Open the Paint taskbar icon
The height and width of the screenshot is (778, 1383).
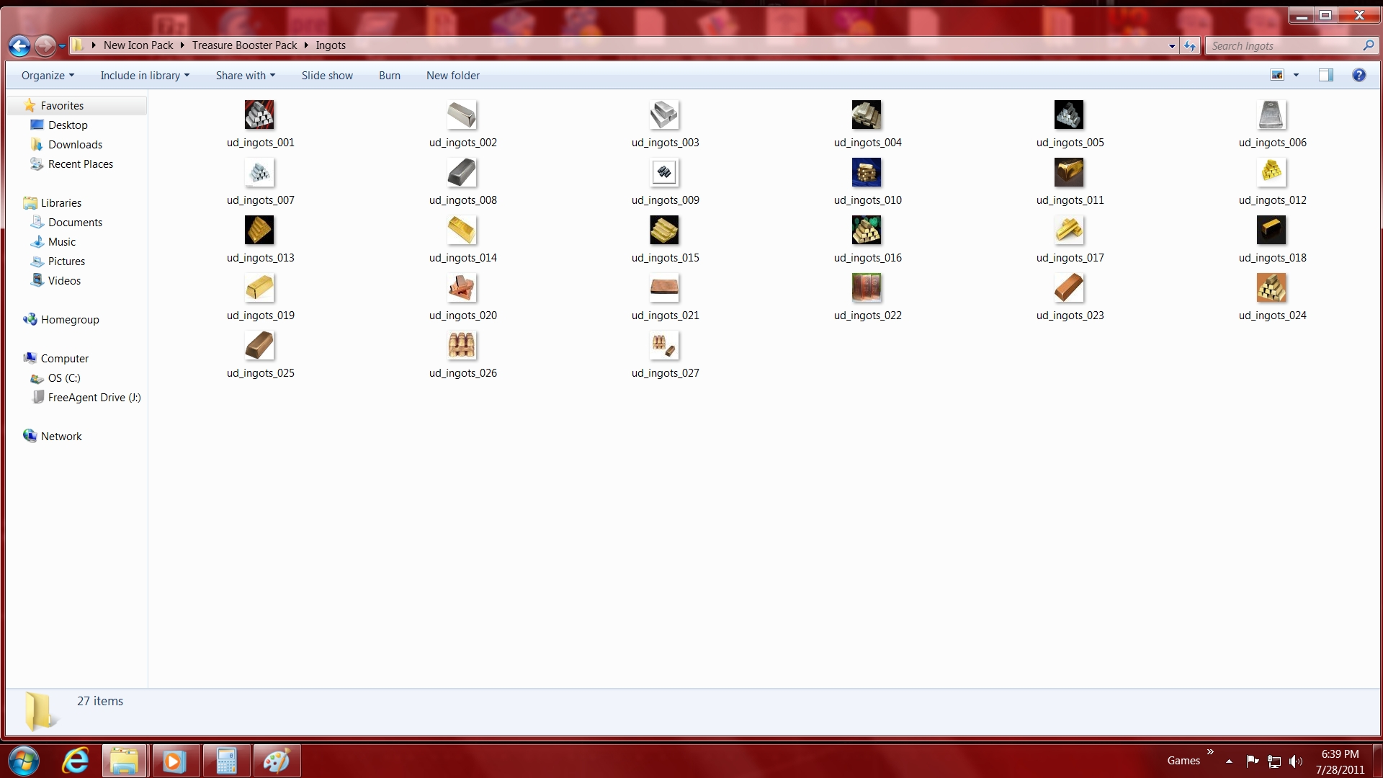(277, 761)
